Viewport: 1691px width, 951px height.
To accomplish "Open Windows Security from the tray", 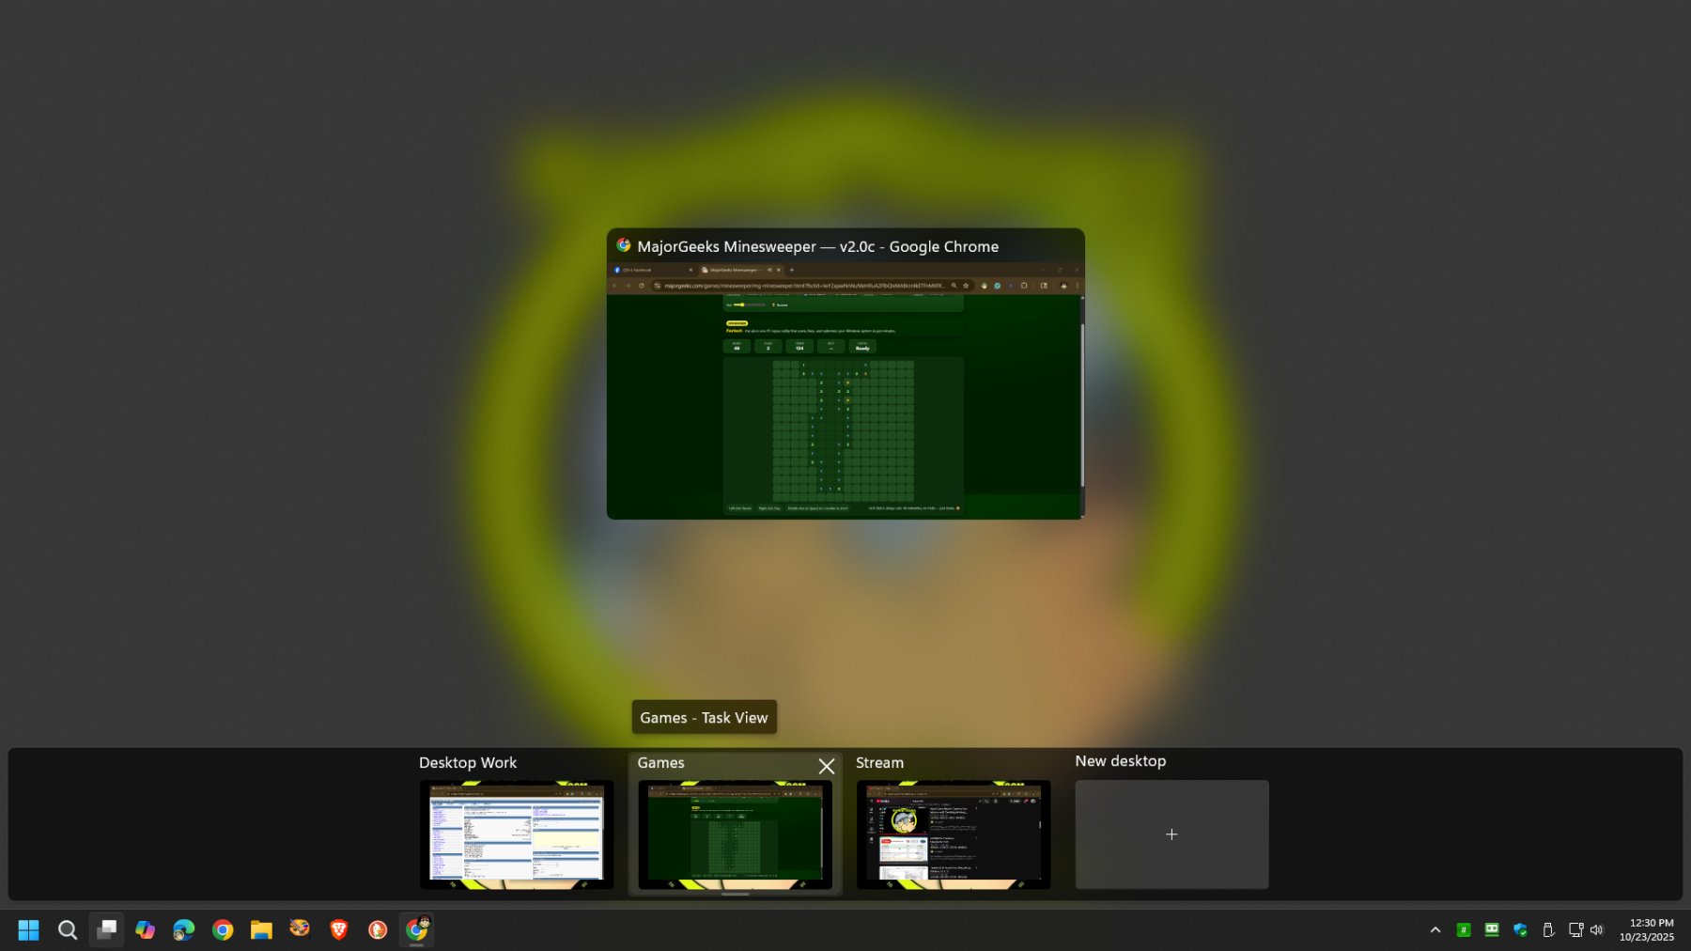I will tap(1520, 929).
